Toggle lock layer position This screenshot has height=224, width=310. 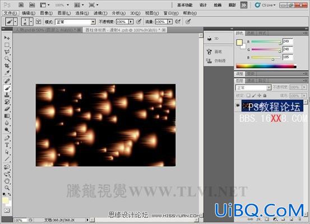pos(260,95)
